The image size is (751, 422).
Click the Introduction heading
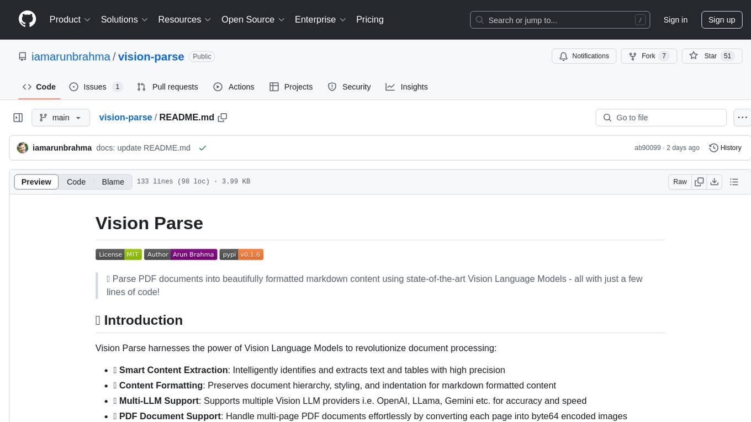tap(139, 320)
